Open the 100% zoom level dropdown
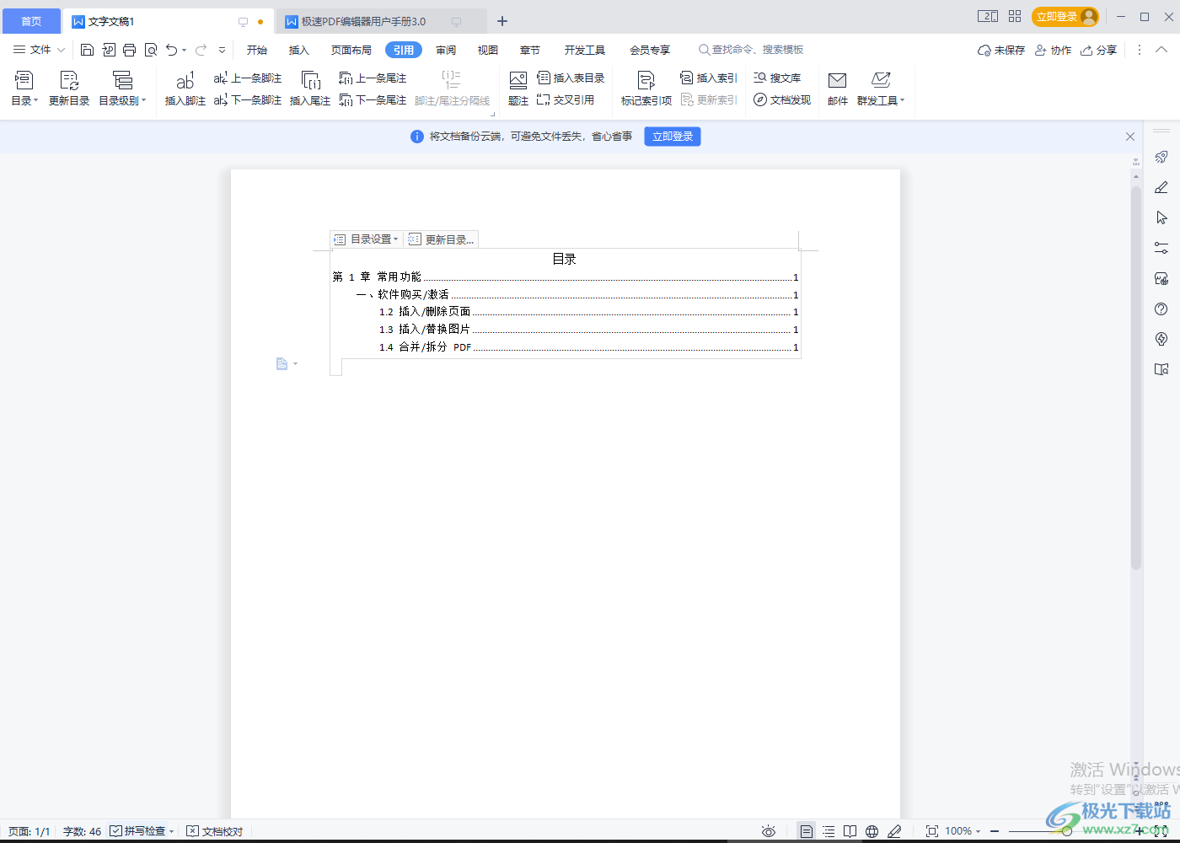Image resolution: width=1180 pixels, height=843 pixels. click(x=963, y=831)
